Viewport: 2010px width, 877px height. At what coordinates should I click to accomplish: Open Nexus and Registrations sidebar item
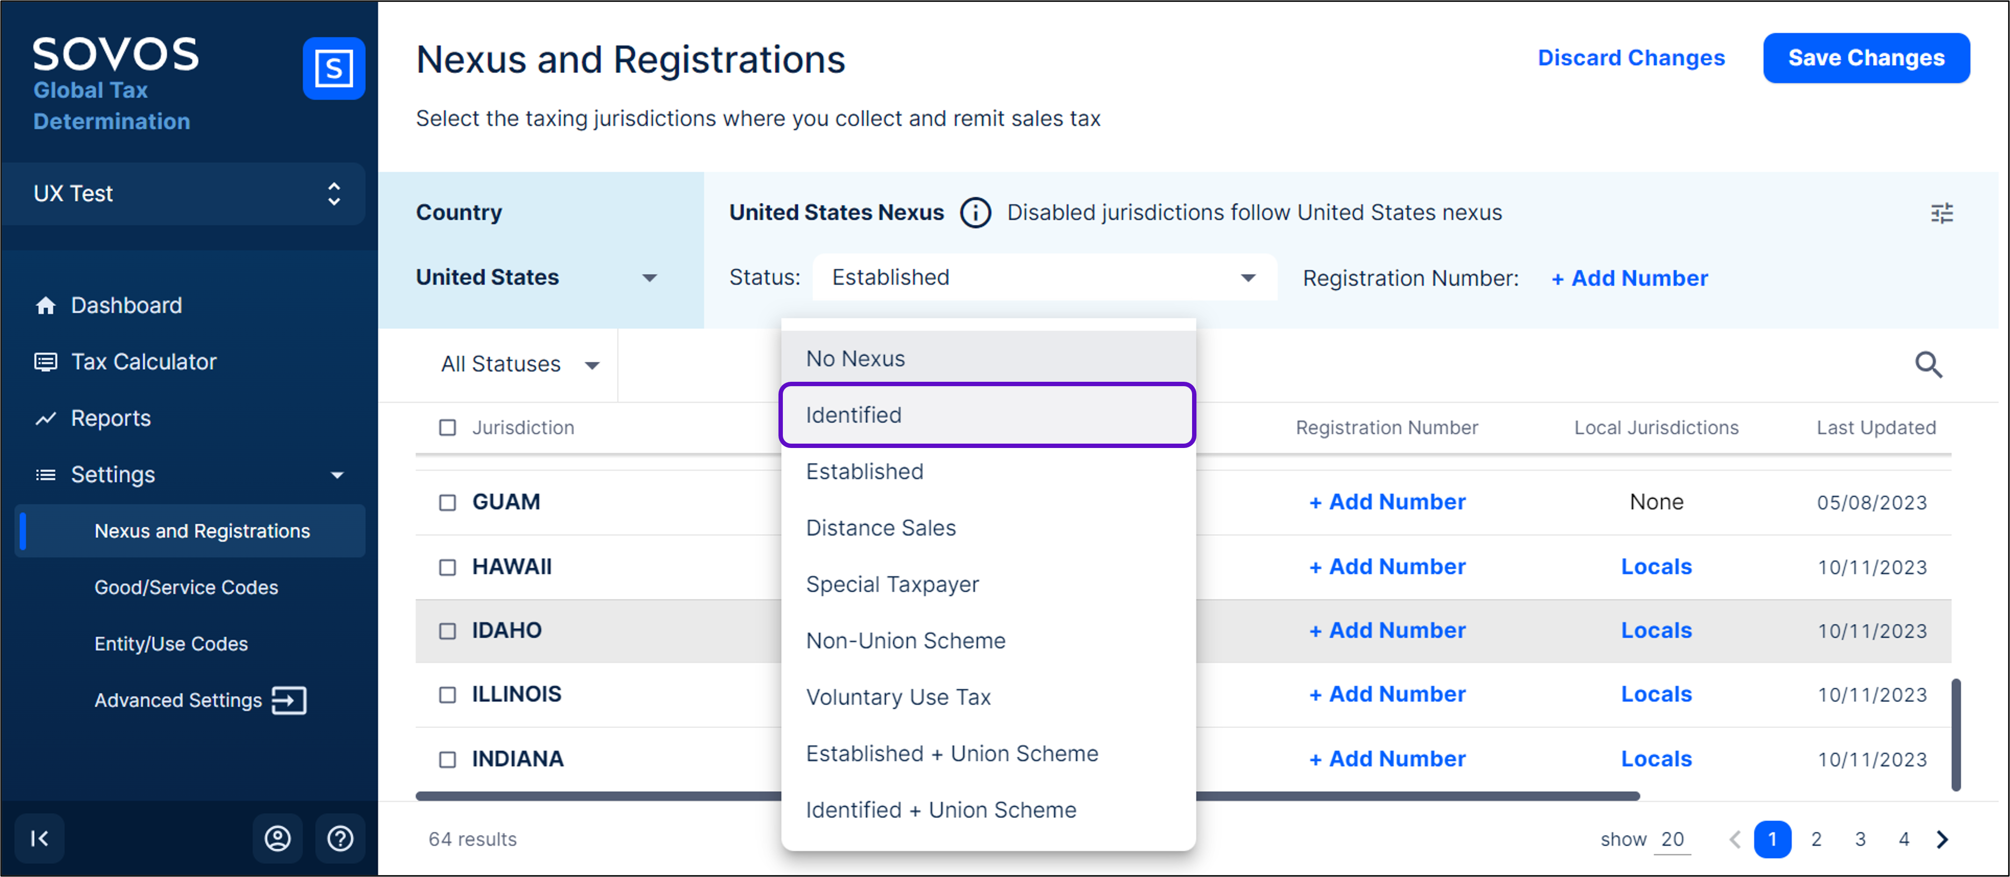[190, 531]
